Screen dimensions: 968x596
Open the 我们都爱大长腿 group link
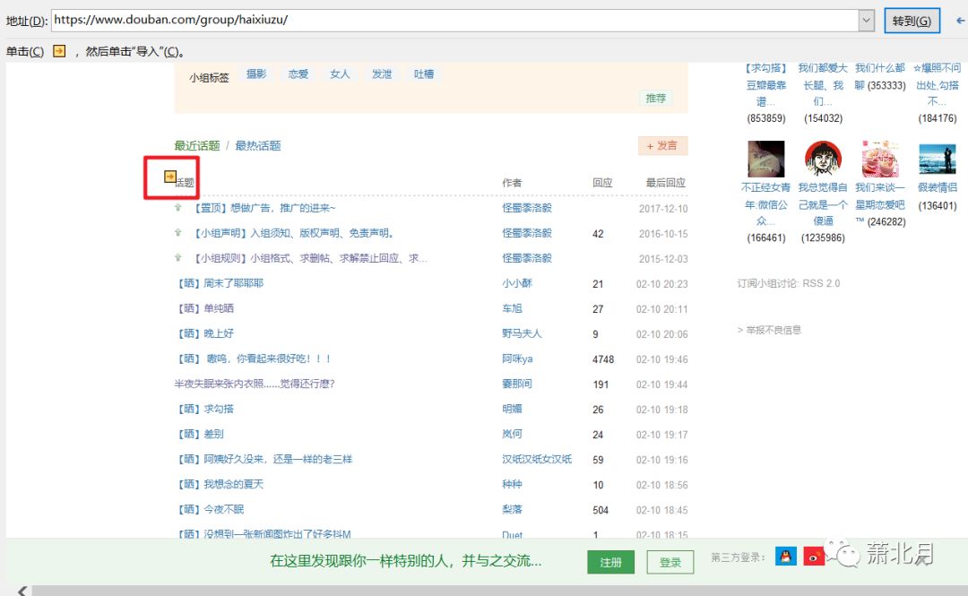click(822, 84)
